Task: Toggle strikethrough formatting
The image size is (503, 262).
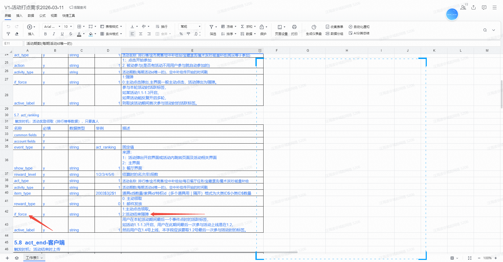Action: click(70, 34)
